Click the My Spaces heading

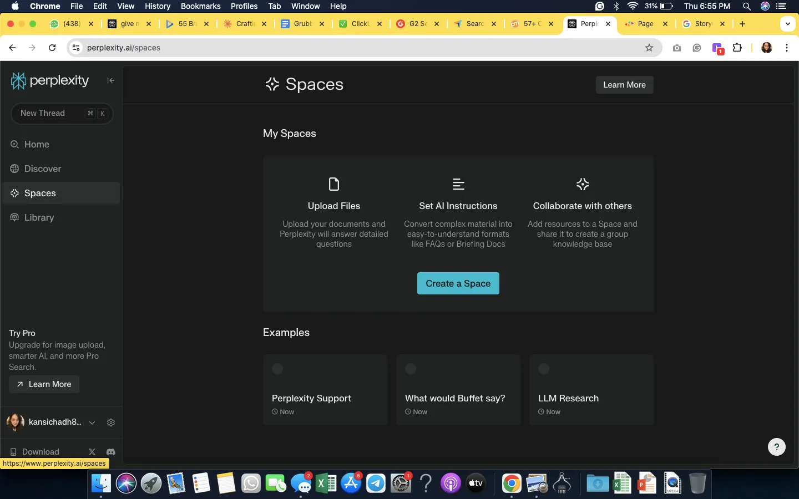(290, 134)
